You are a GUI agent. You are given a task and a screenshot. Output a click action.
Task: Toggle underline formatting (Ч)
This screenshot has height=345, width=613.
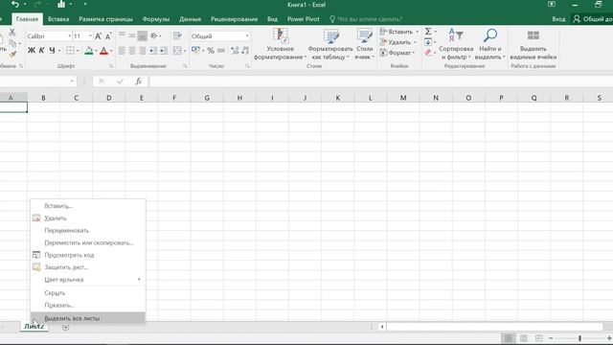(x=52, y=51)
